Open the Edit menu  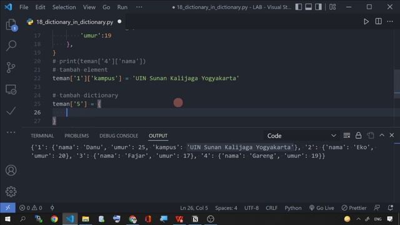[40, 7]
